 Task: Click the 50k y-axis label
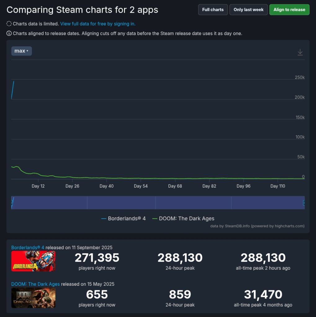click(301, 157)
